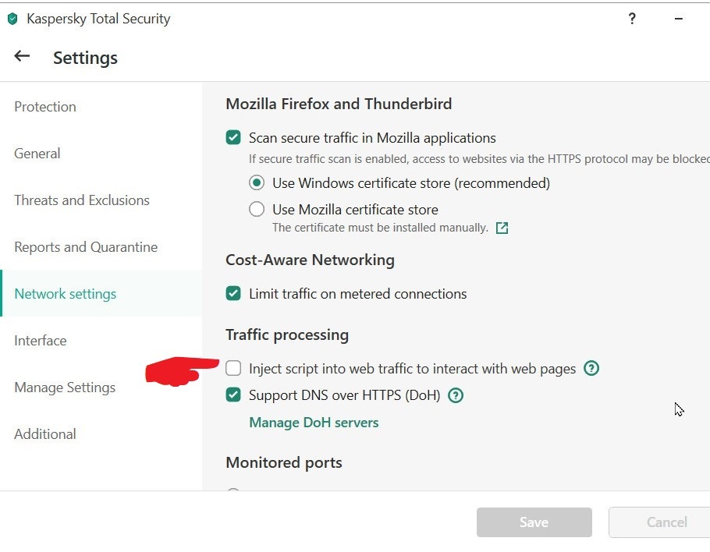
Task: Disable Scan secure traffic in Mozilla applications
Action: coord(233,138)
